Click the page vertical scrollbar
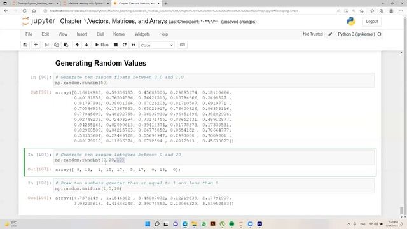This screenshot has width=407, height=229. coord(401,211)
